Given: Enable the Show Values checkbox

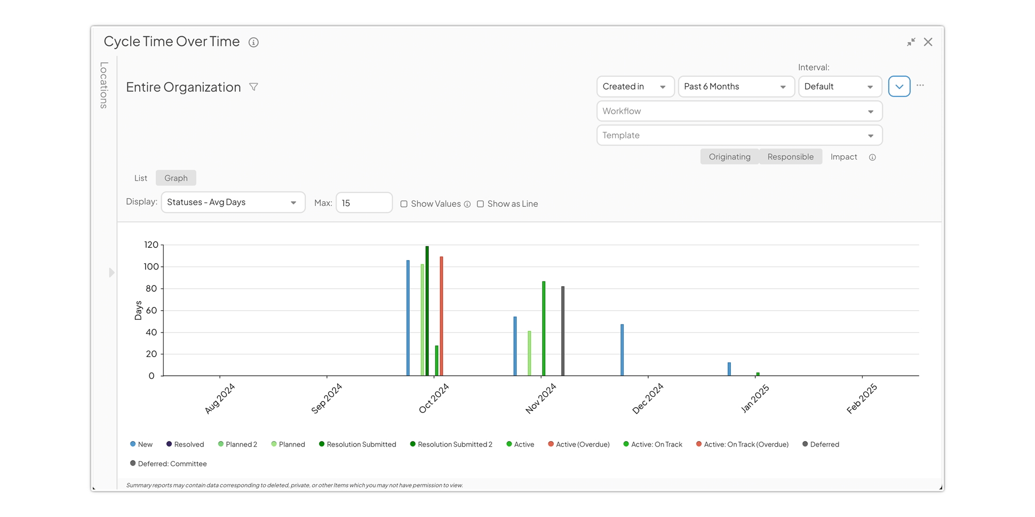Looking at the screenshot, I should (x=404, y=204).
